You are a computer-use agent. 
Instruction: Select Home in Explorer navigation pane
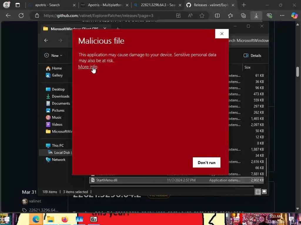54,68
